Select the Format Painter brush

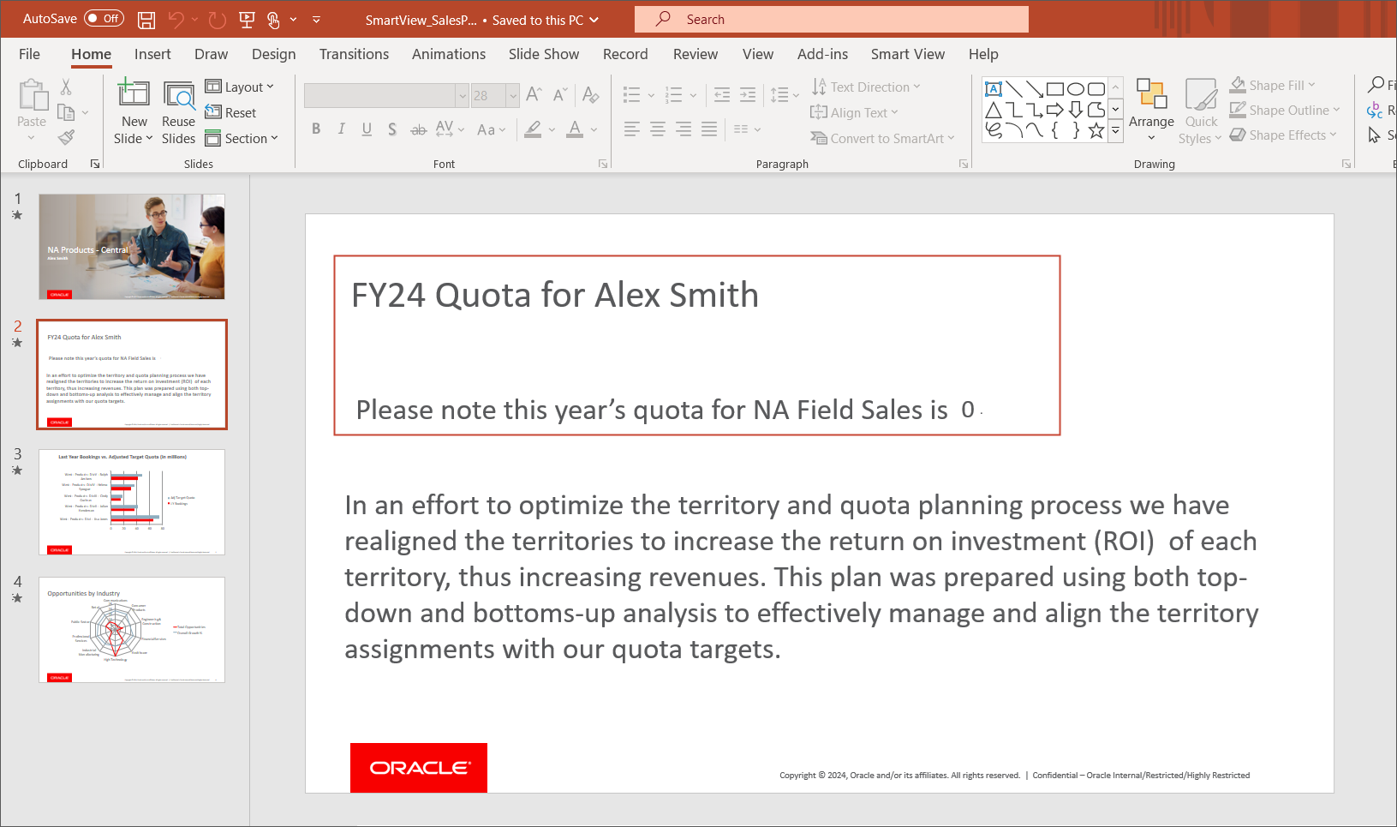(x=66, y=137)
